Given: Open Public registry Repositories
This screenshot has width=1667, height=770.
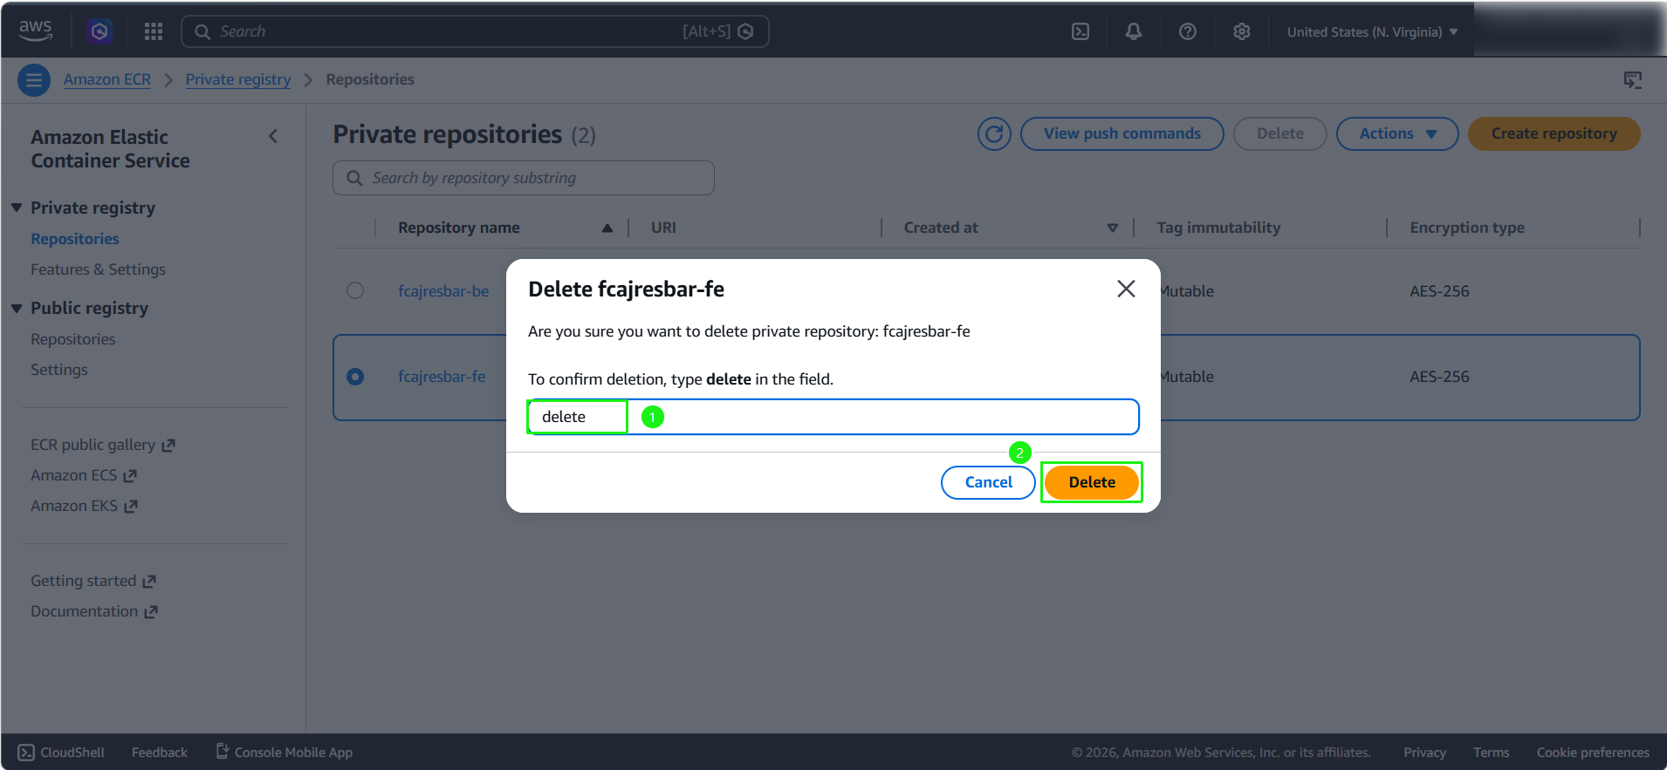Looking at the screenshot, I should [x=73, y=339].
